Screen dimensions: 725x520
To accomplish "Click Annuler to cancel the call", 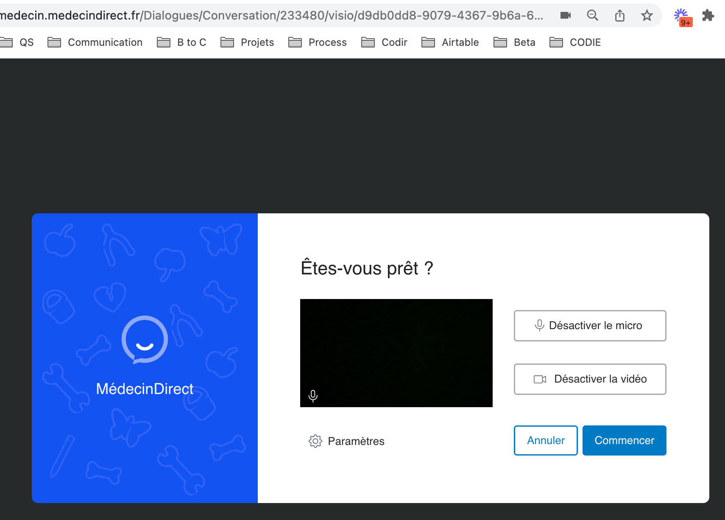I will tap(546, 440).
